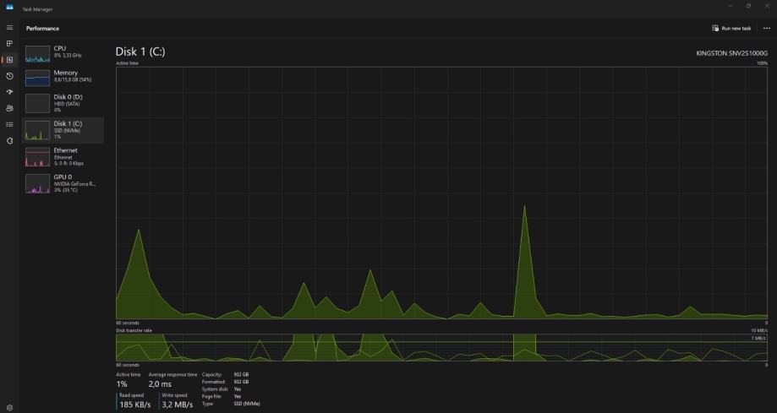Image resolution: width=777 pixels, height=413 pixels.
Task: Open Task Manager settings gear
Action: coord(9,408)
